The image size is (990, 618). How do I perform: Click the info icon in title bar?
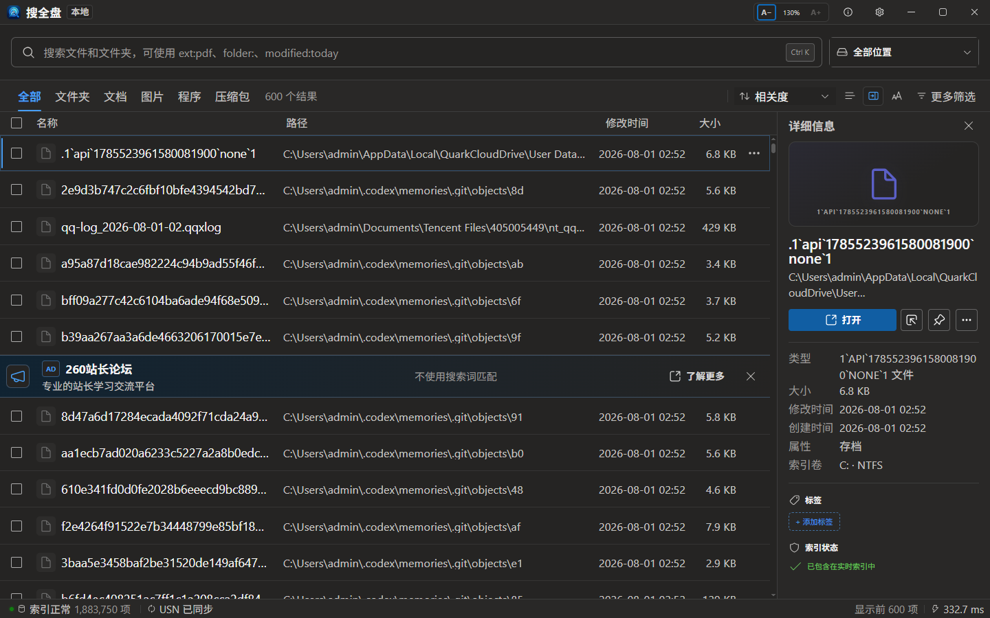(848, 12)
